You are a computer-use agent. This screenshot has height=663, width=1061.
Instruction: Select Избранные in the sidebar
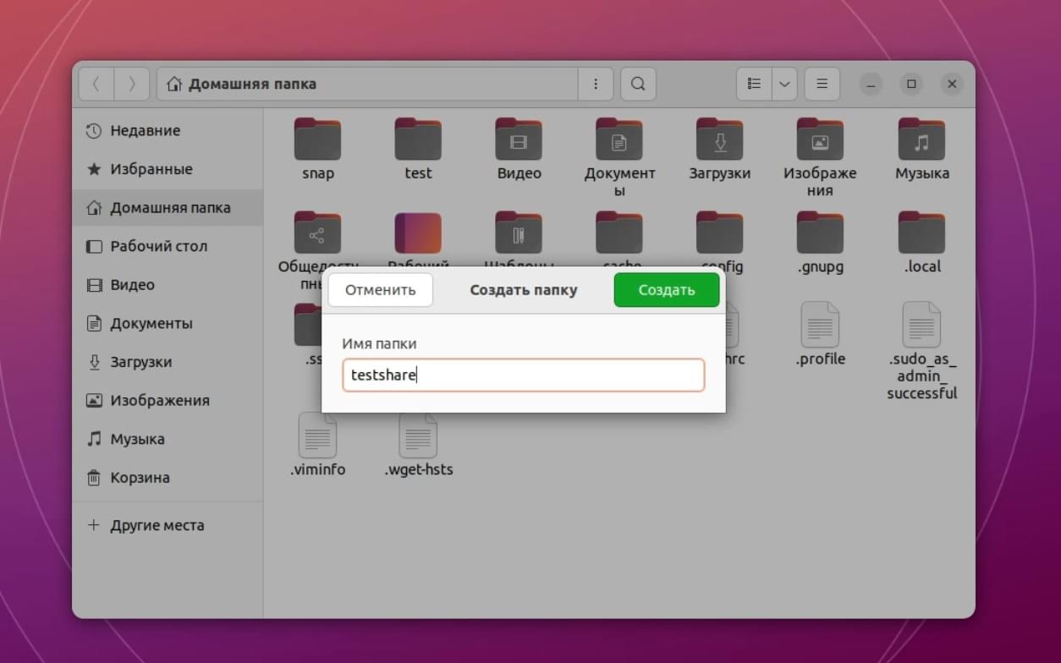click(168, 169)
